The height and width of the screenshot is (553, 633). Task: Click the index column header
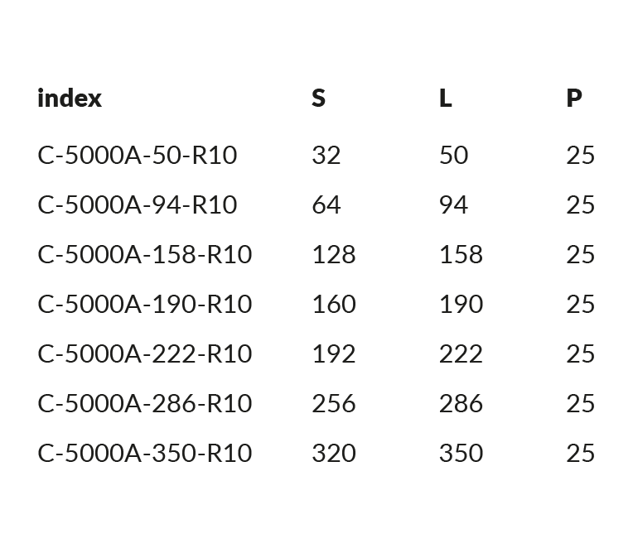(70, 98)
